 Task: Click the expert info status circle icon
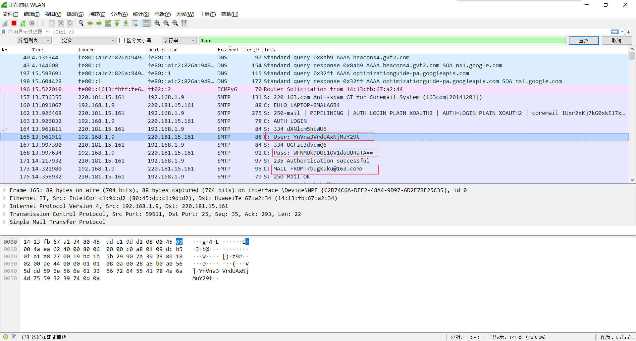[x=6, y=337]
